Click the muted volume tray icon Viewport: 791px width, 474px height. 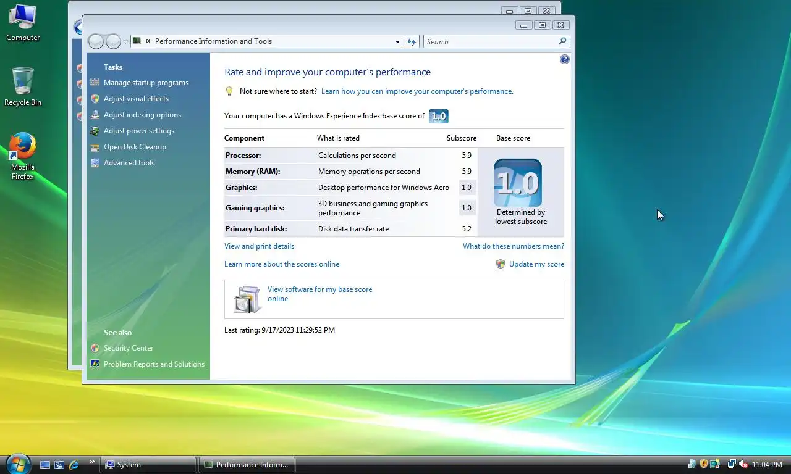coord(743,464)
